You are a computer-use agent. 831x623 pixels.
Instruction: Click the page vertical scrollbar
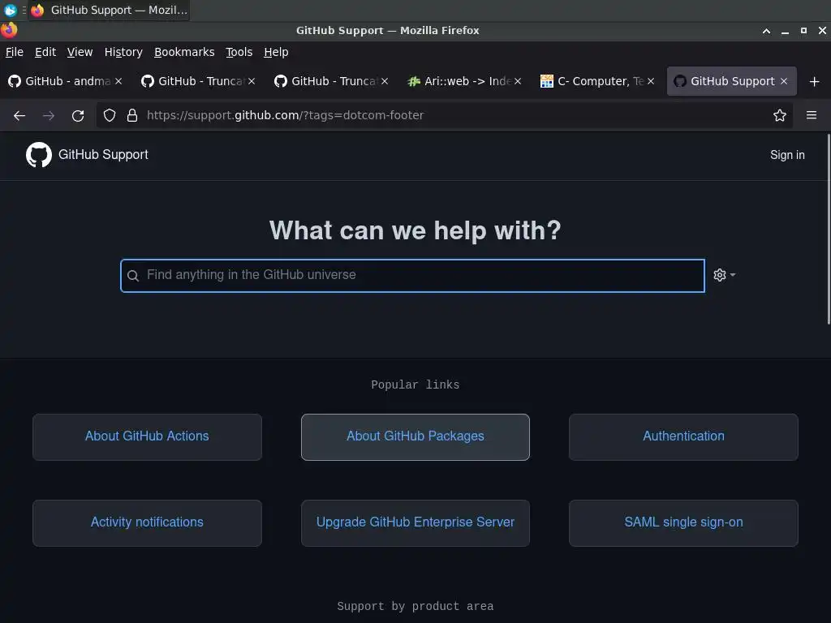(x=829, y=230)
